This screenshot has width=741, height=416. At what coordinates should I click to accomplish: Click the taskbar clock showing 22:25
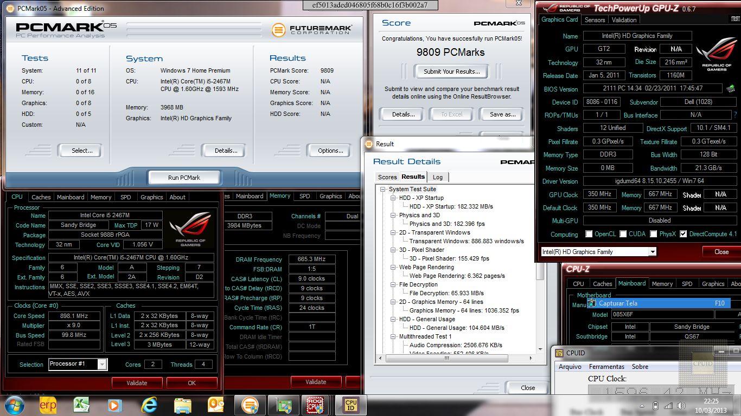coord(711,406)
